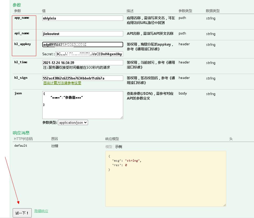
Task: Click the app_name value input field
Action: pos(82,18)
